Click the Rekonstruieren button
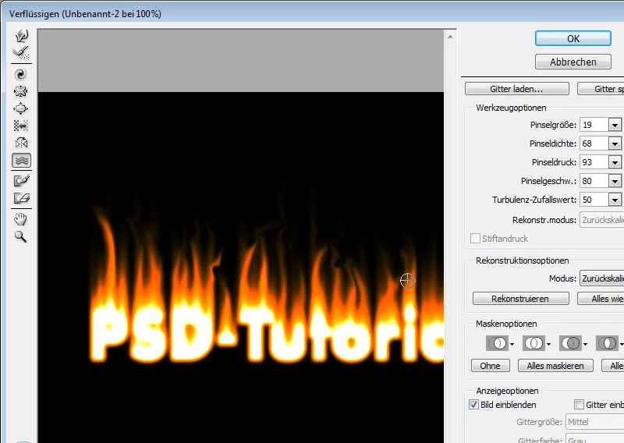The width and height of the screenshot is (624, 443). click(520, 299)
